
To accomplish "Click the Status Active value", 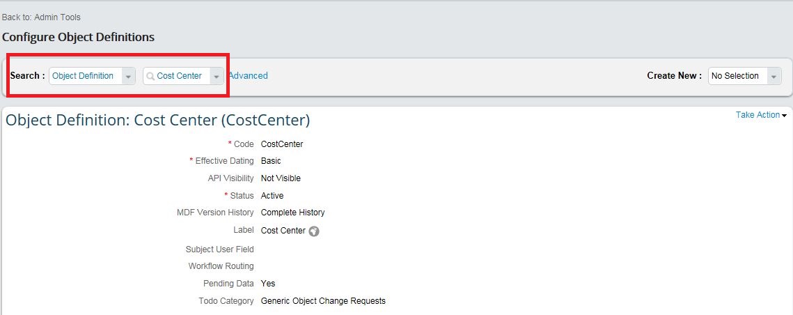I will tap(272, 196).
